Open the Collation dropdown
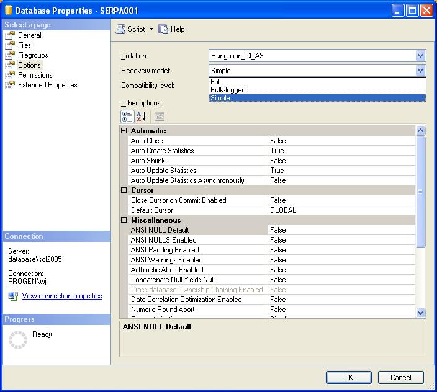 pyautogui.click(x=421, y=56)
